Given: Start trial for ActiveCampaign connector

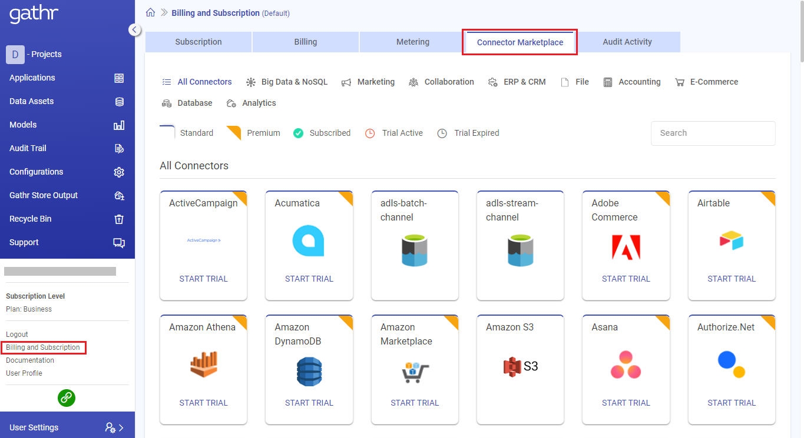Looking at the screenshot, I should coord(203,279).
